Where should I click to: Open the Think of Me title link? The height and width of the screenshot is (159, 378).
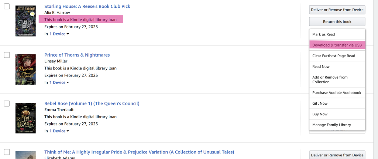click(x=139, y=152)
